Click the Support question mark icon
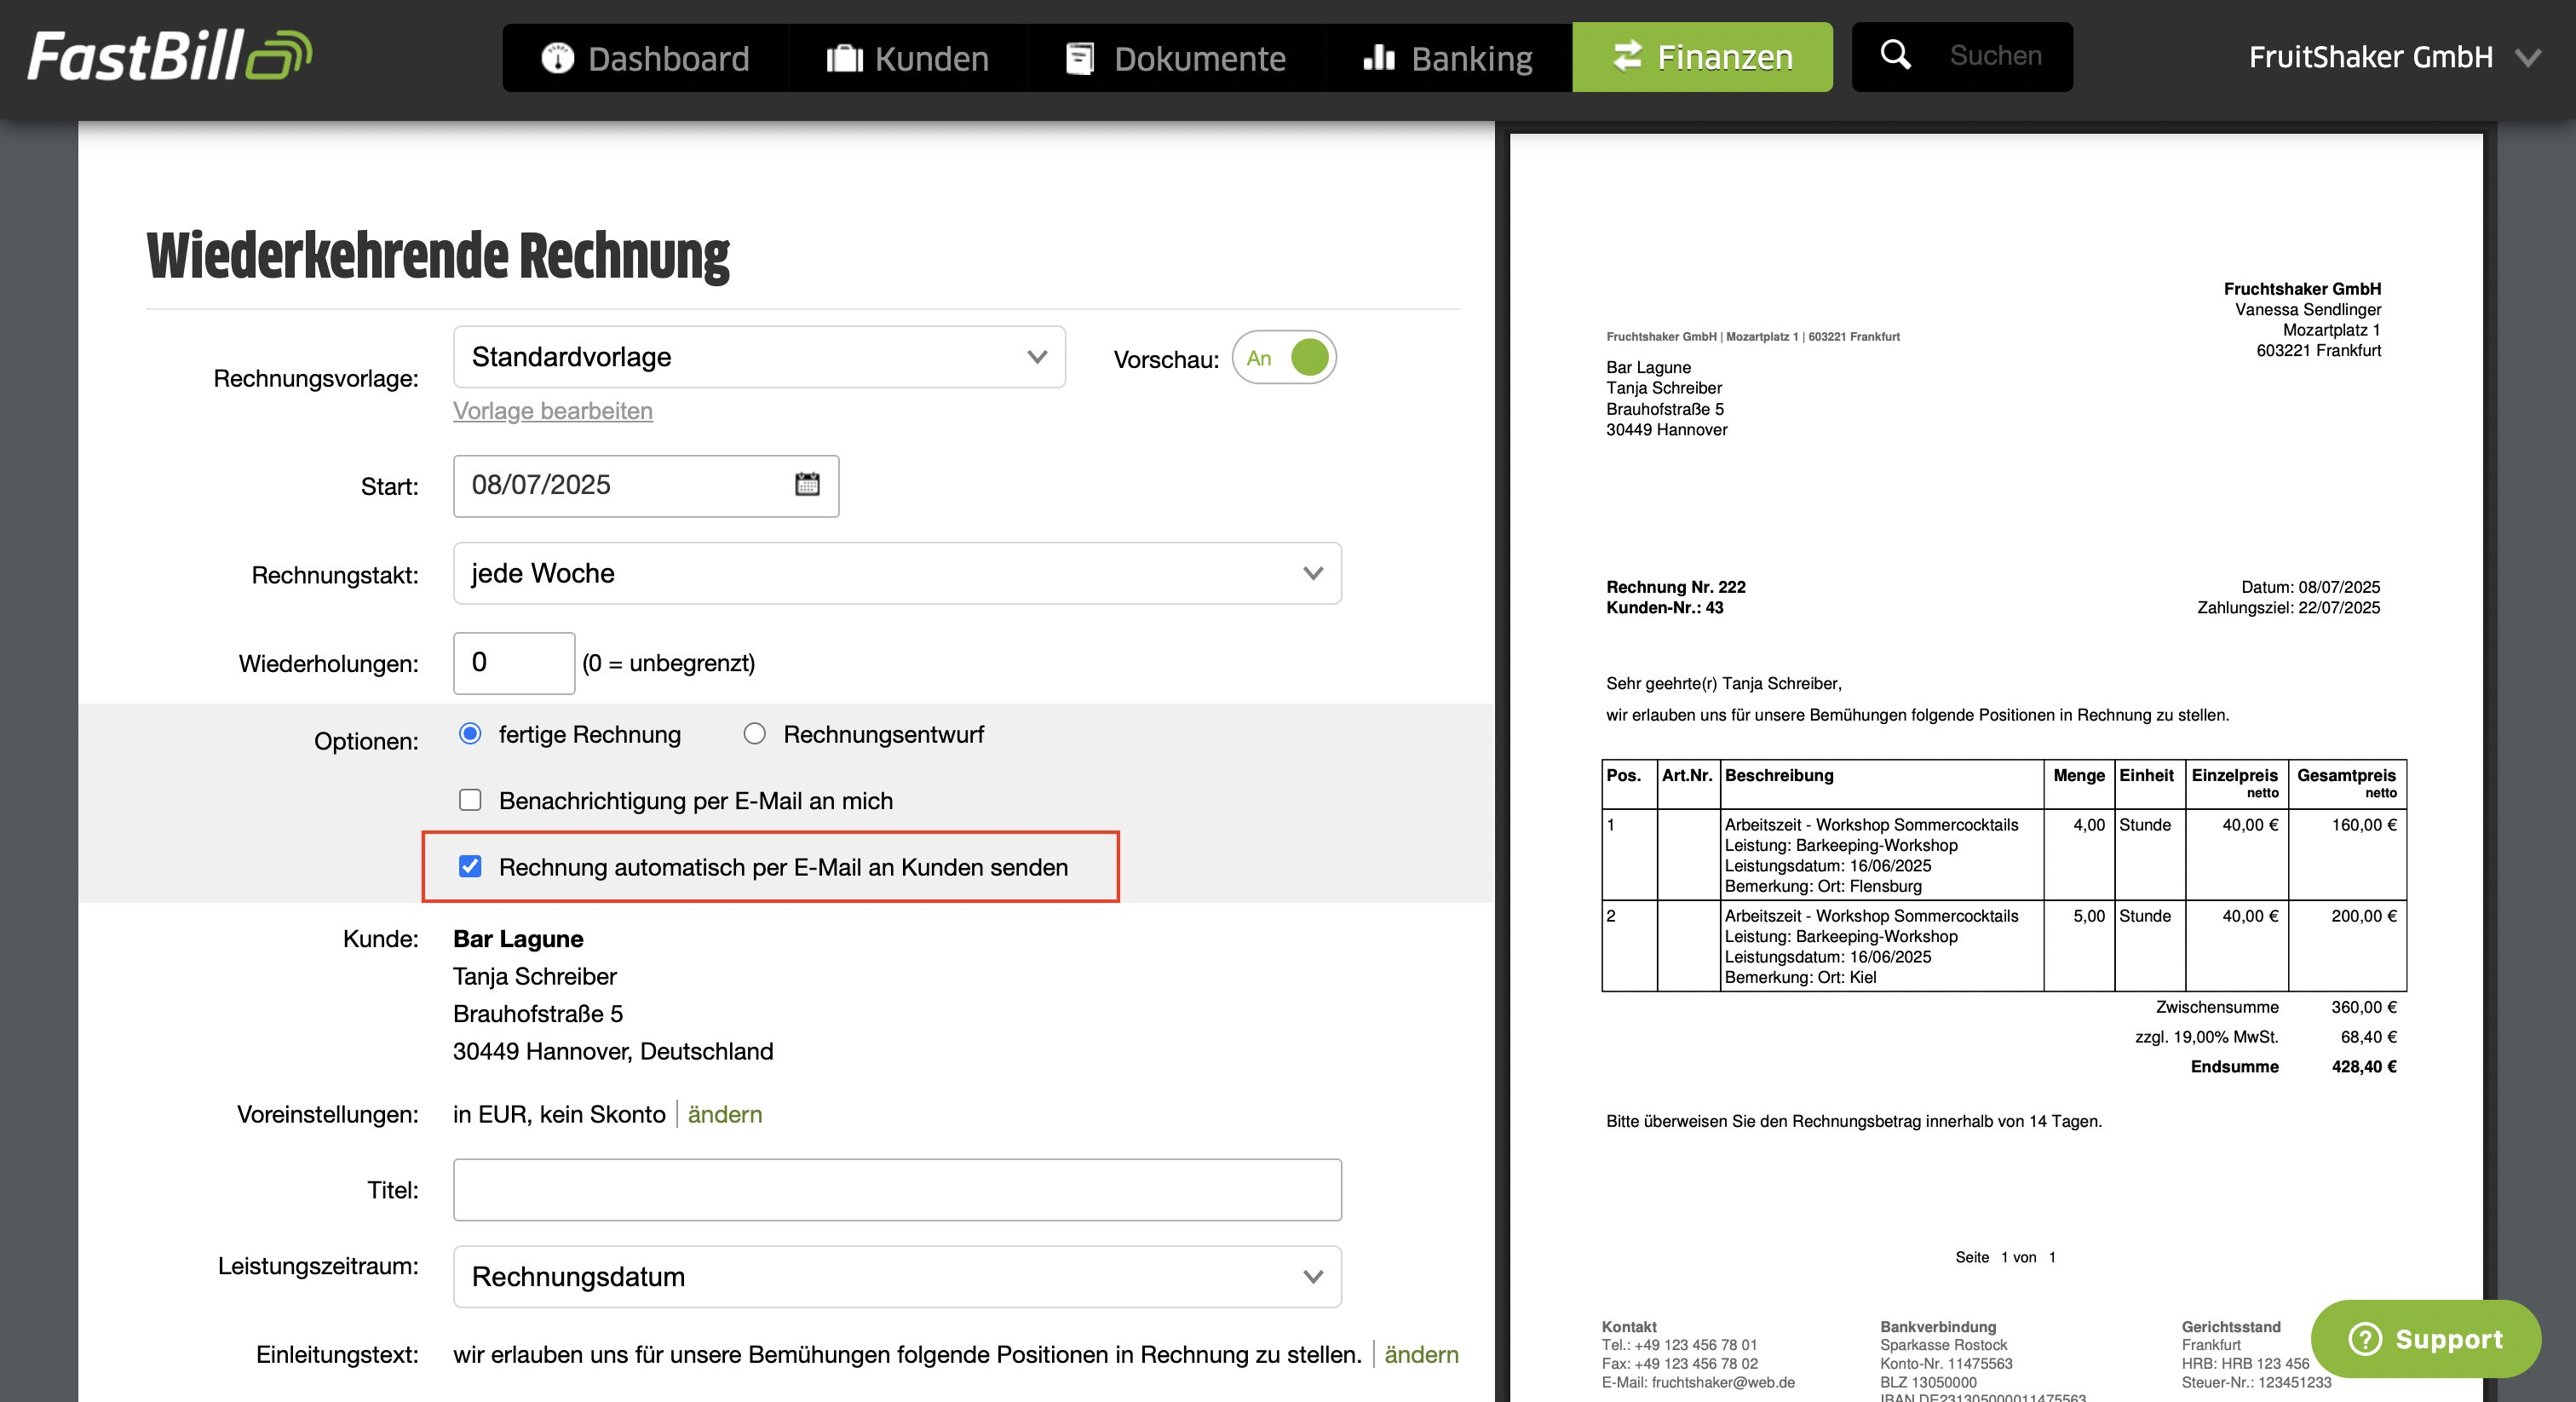 [x=2365, y=1338]
